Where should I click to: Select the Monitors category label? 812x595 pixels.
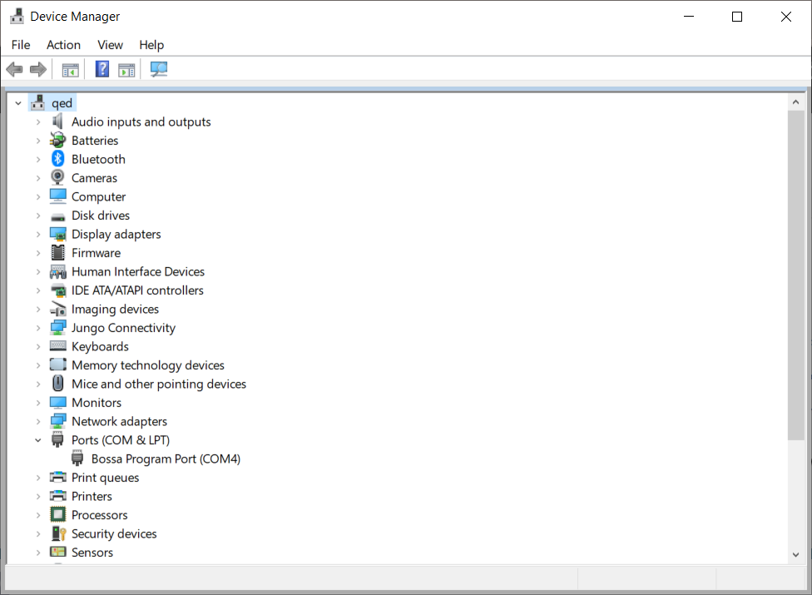[x=97, y=403]
